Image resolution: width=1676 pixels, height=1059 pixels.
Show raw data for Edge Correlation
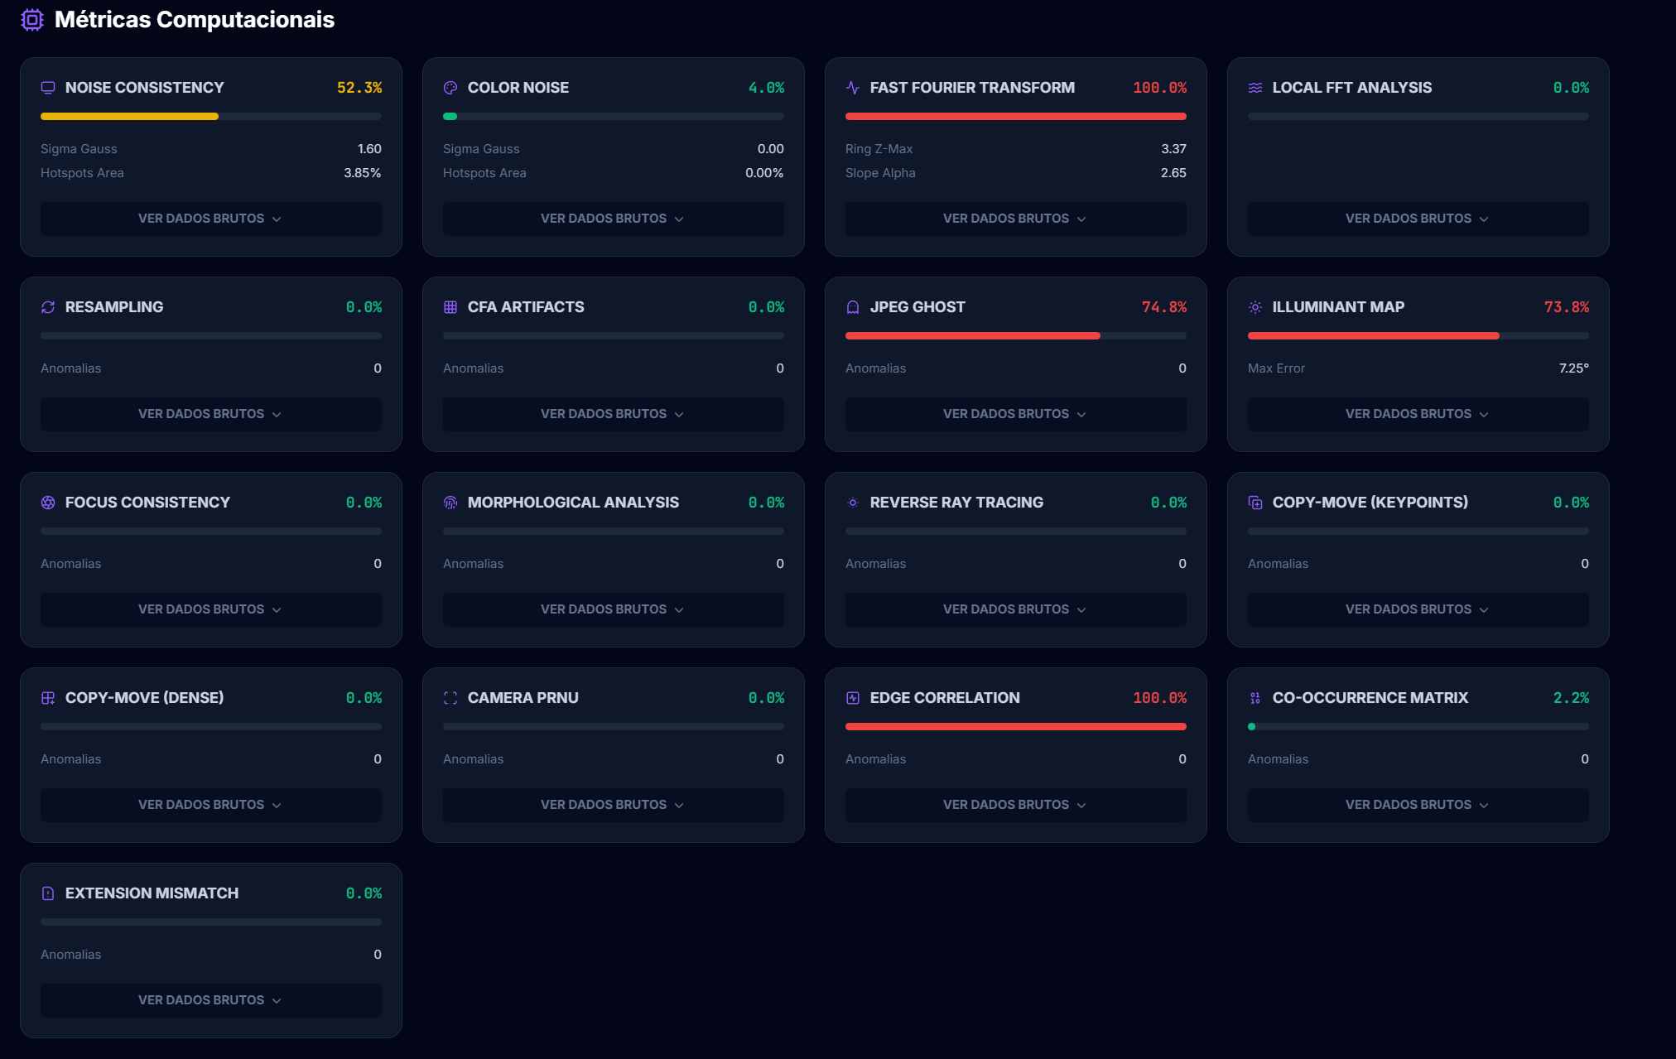coord(1014,805)
